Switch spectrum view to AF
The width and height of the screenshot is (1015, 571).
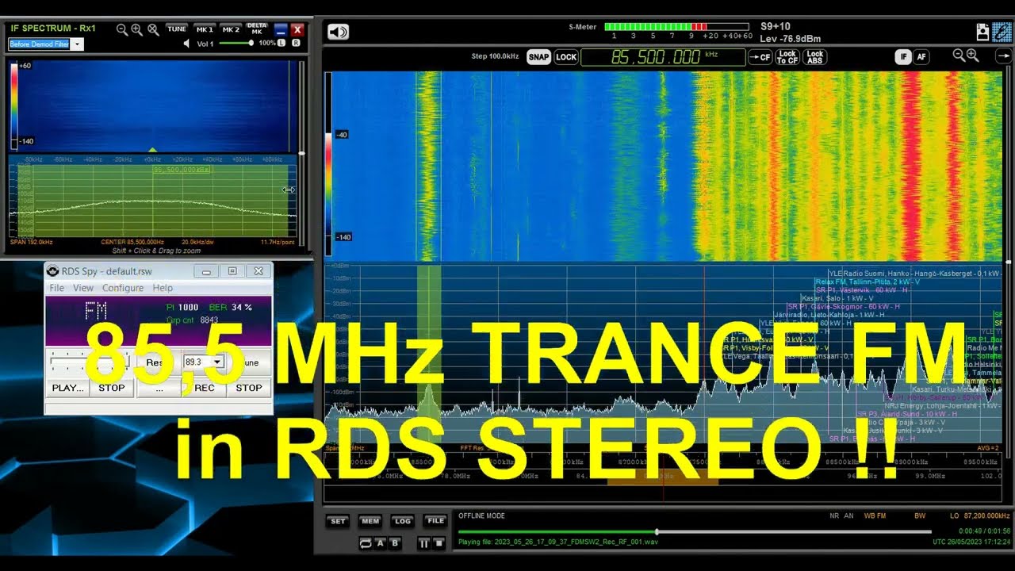(x=921, y=57)
